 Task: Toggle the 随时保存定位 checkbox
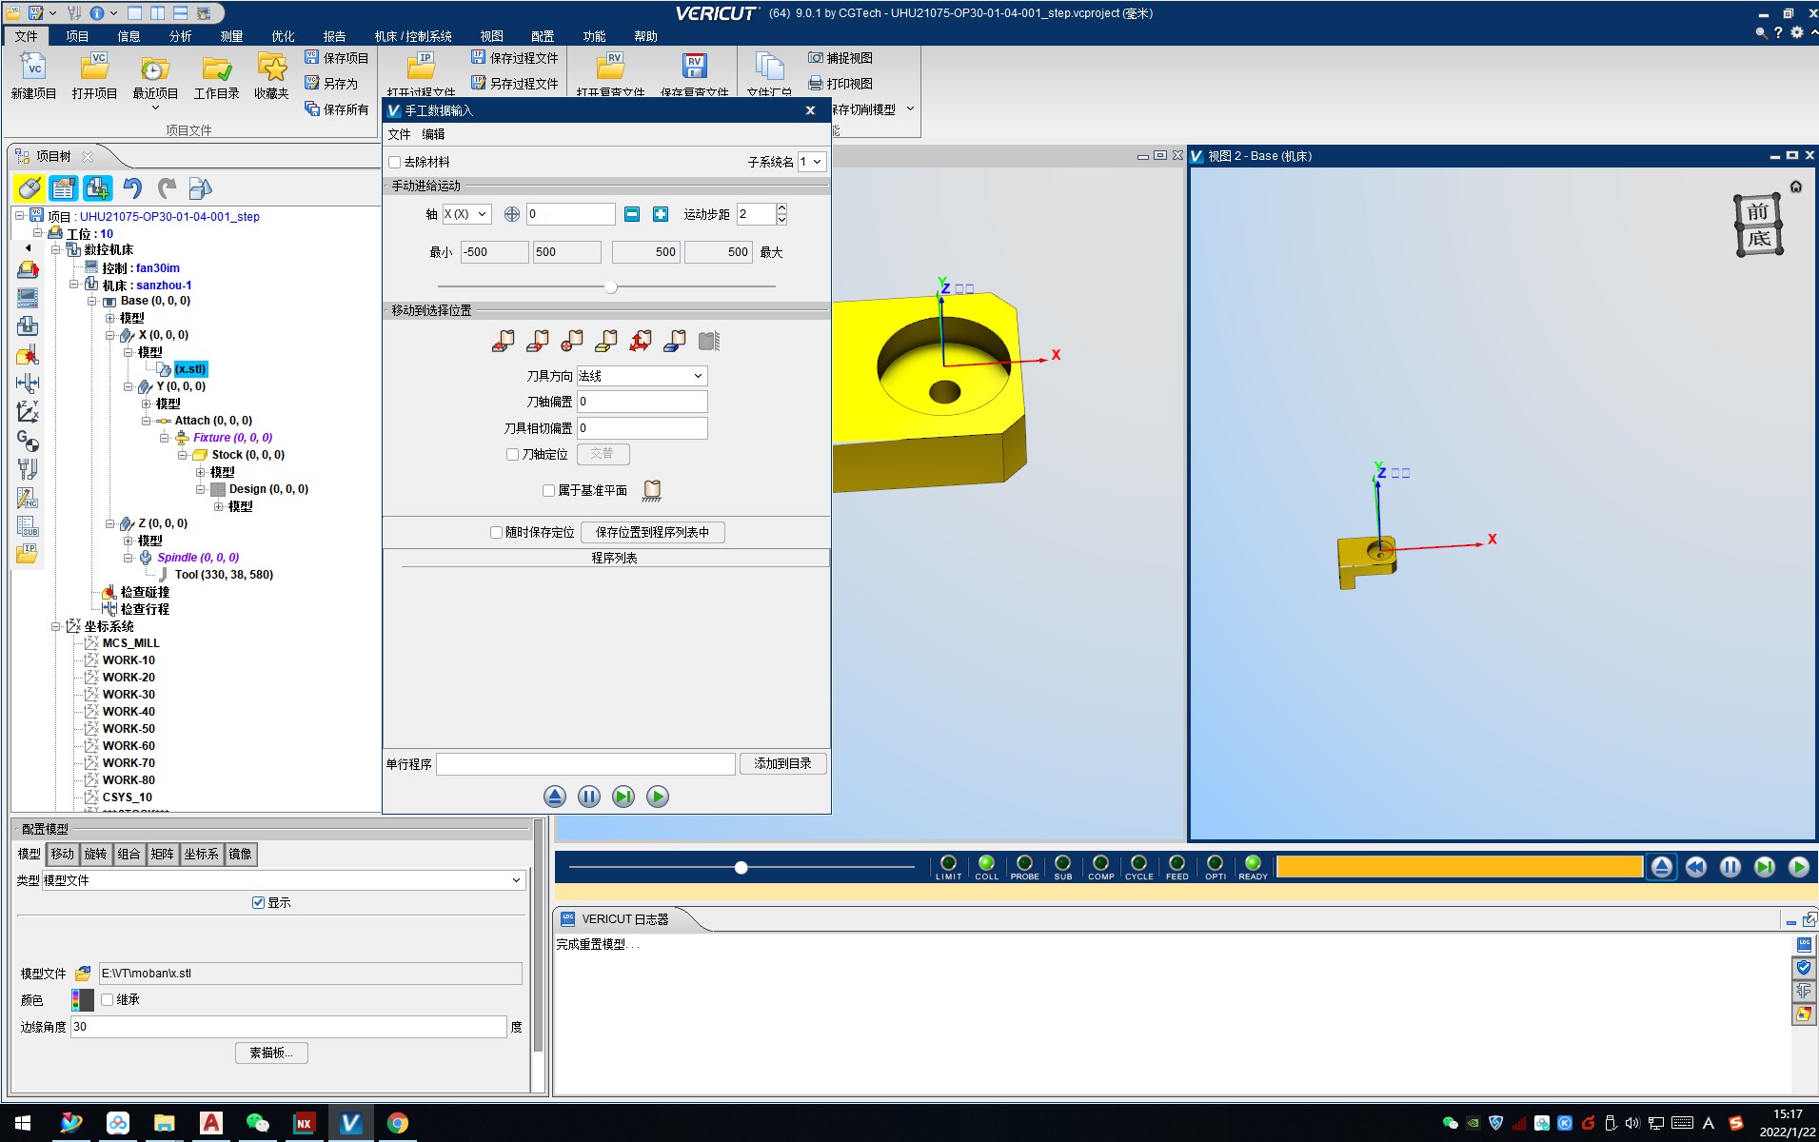tap(496, 532)
